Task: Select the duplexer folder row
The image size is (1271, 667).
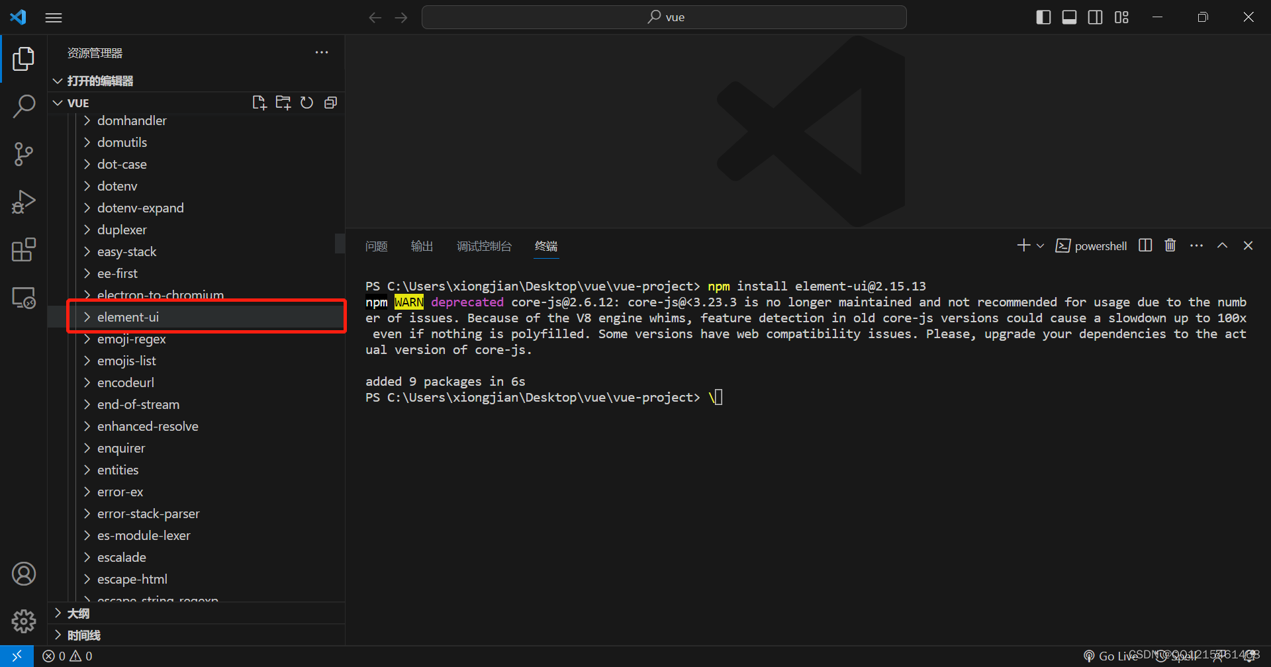Action: 196,230
